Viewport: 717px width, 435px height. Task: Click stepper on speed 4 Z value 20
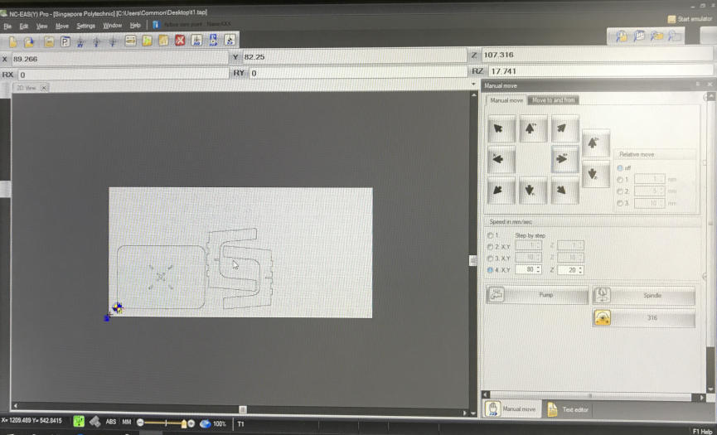click(x=580, y=270)
